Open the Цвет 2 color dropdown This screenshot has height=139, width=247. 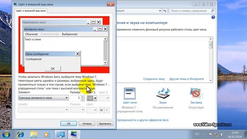[104, 98]
